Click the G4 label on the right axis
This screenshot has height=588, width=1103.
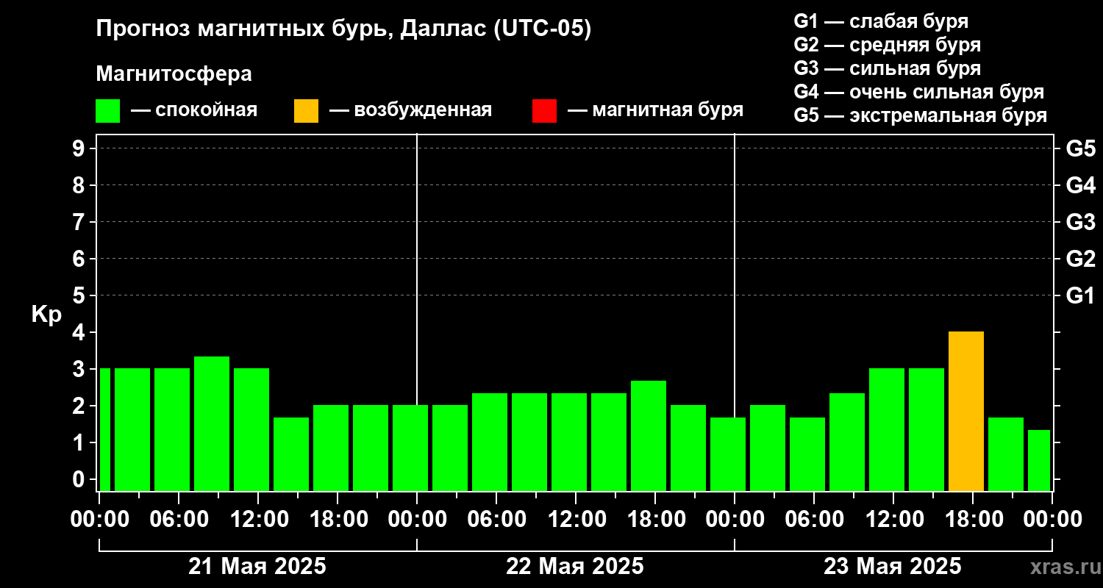coord(1080,185)
